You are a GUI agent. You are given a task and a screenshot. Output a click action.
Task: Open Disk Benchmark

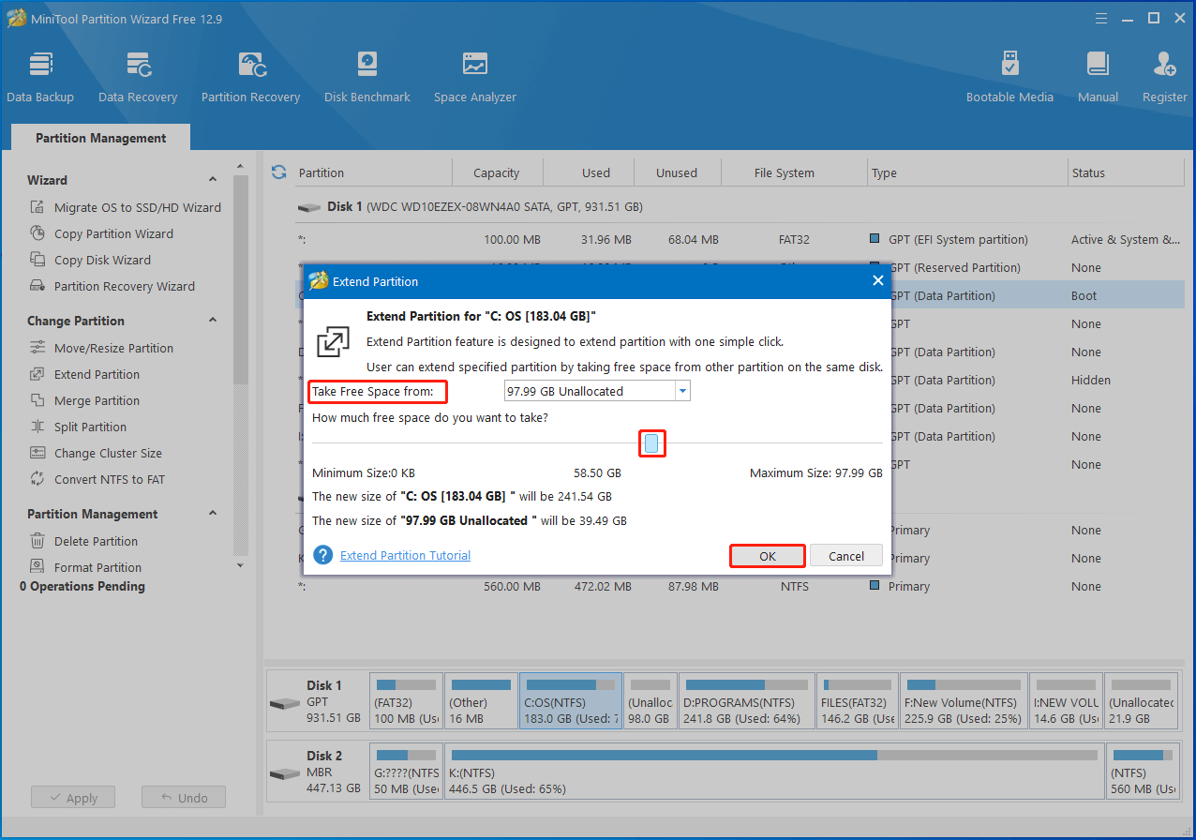coord(366,75)
